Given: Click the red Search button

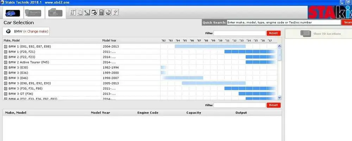Looking at the screenshot, I should tap(347, 22).
